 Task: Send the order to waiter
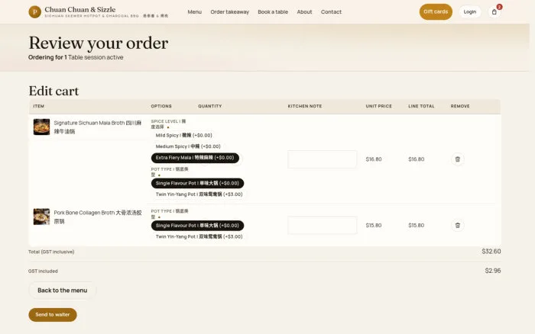pyautogui.click(x=53, y=315)
